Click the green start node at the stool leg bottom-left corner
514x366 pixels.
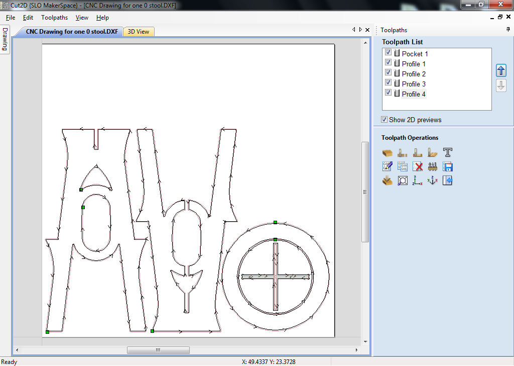[48, 332]
